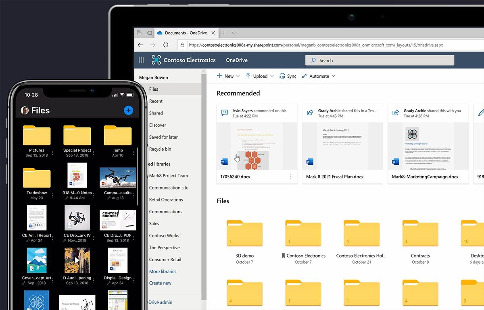Click the lock icon in address bar
Viewport: 484px width, 310px height.
(x=182, y=45)
